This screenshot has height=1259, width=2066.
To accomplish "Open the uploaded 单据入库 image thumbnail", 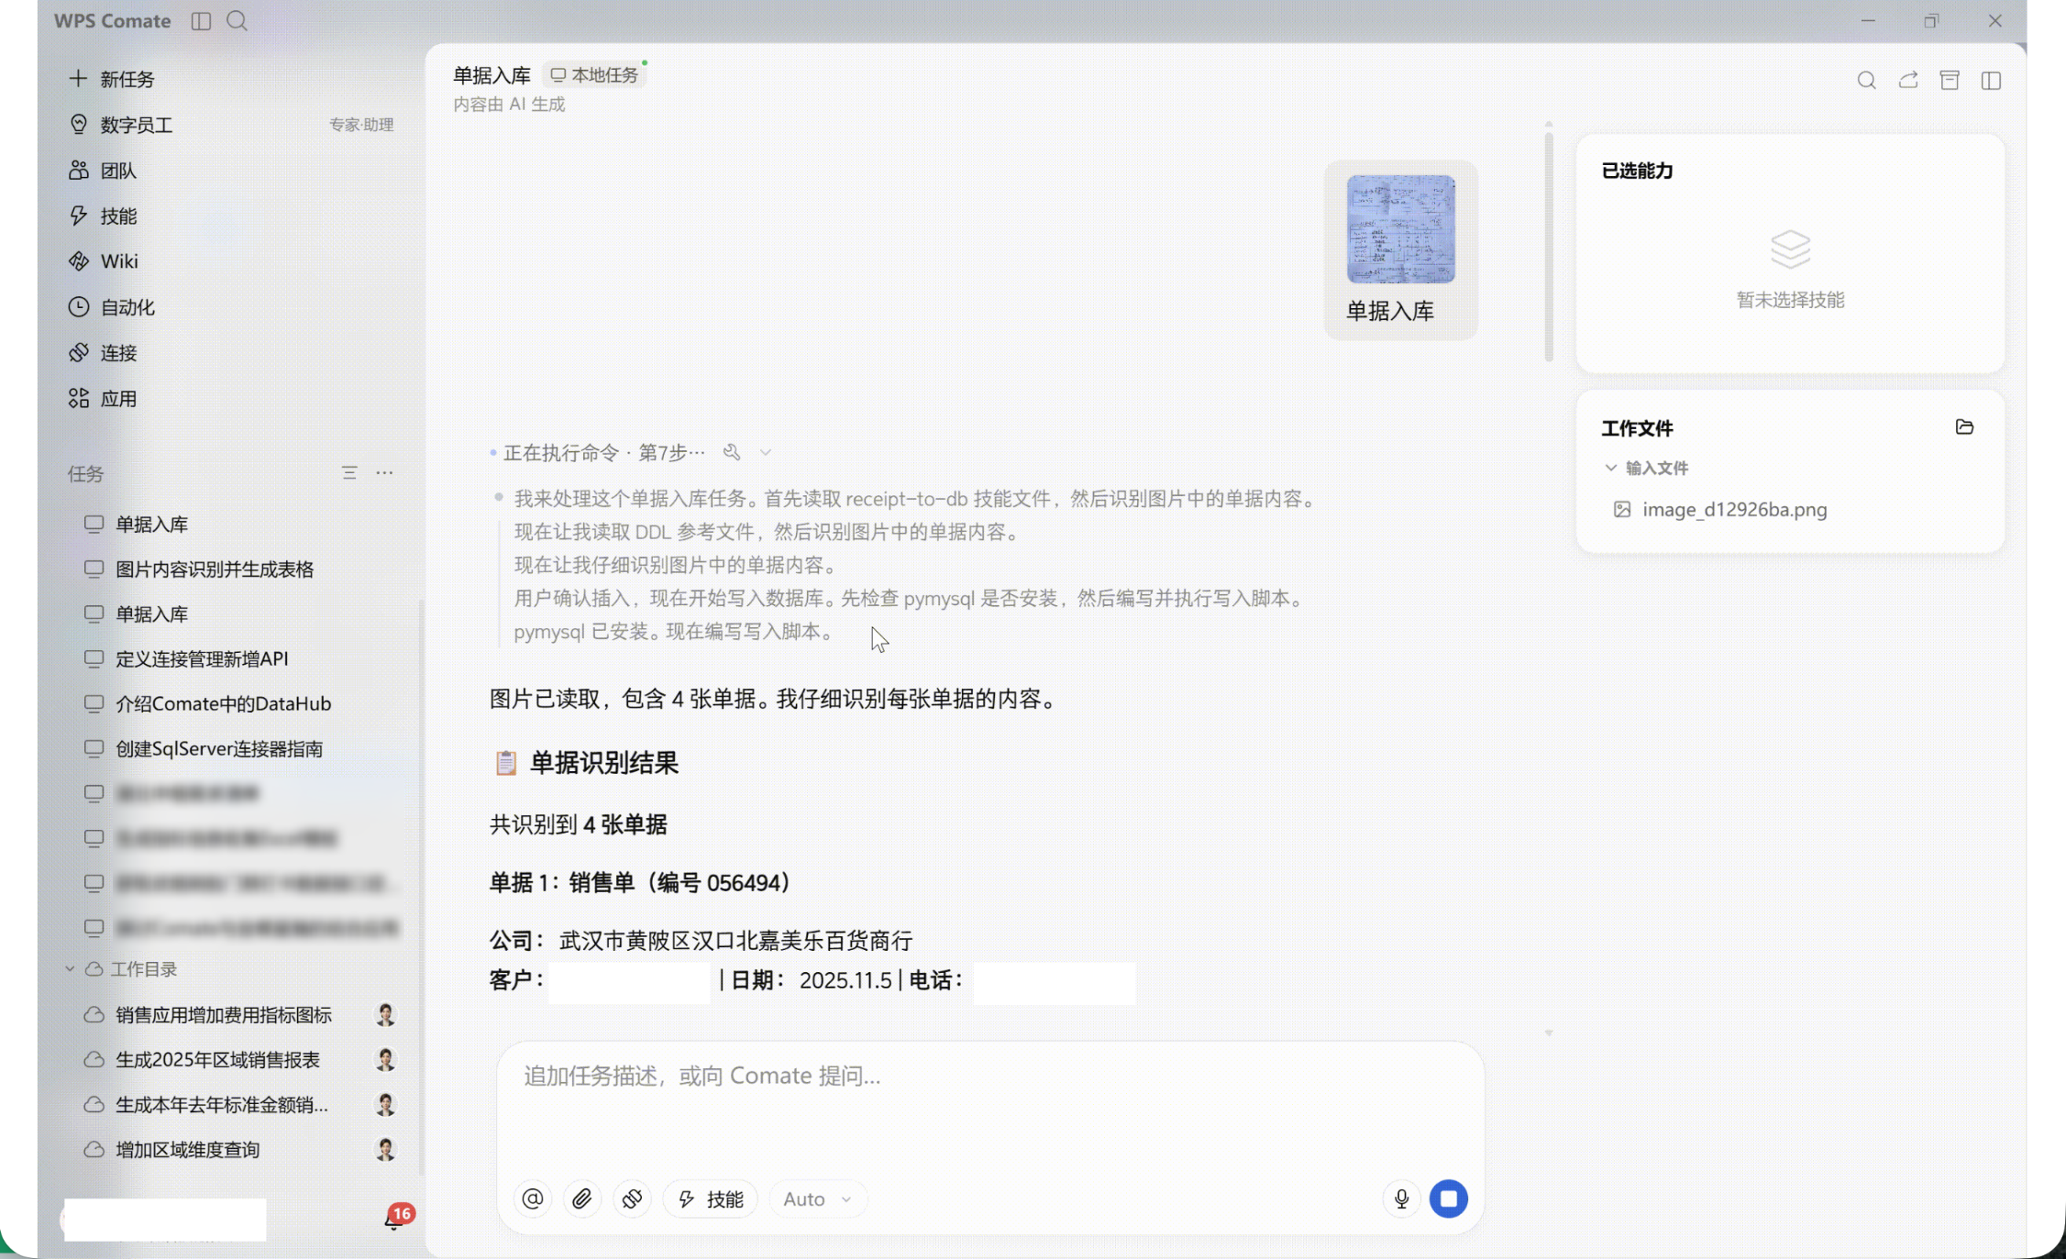I will 1400,230.
